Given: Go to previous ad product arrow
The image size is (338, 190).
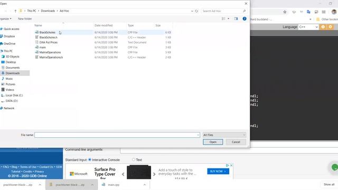Looking at the screenshot, I should pos(123,174).
